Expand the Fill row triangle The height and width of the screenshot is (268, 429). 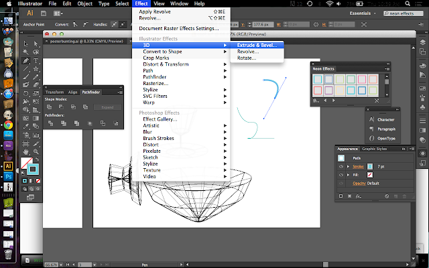click(348, 175)
